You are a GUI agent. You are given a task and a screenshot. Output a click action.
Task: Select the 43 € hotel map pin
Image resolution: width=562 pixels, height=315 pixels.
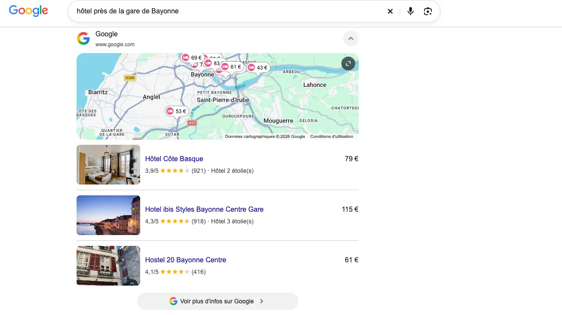(x=258, y=68)
